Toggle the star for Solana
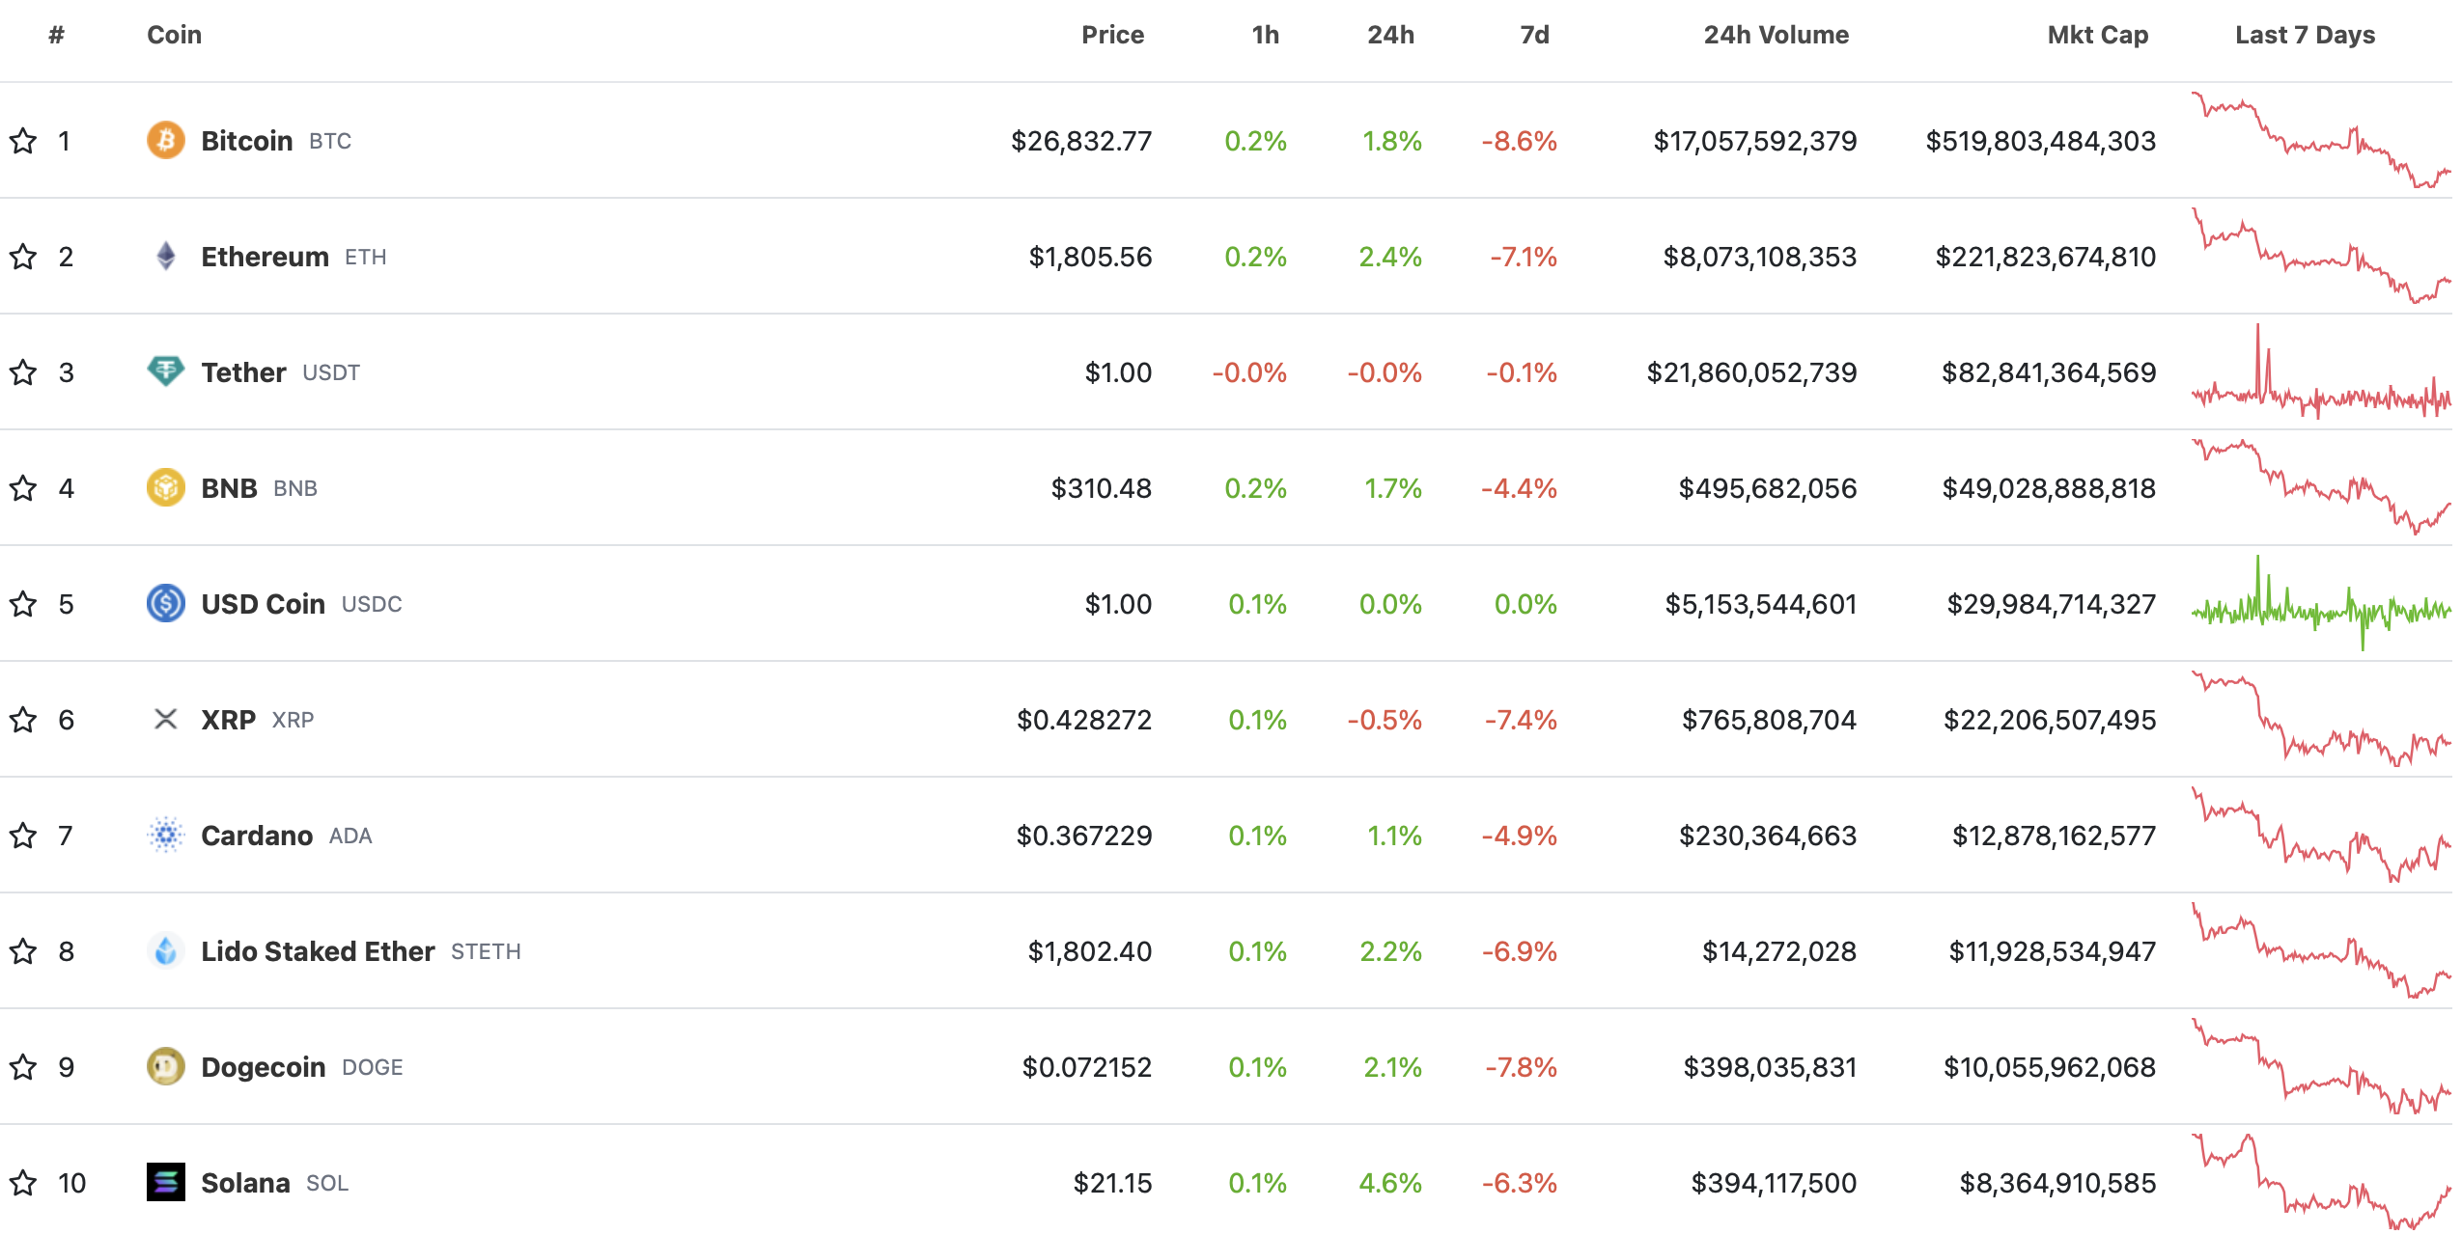This screenshot has height=1235, width=2462. 23,1183
